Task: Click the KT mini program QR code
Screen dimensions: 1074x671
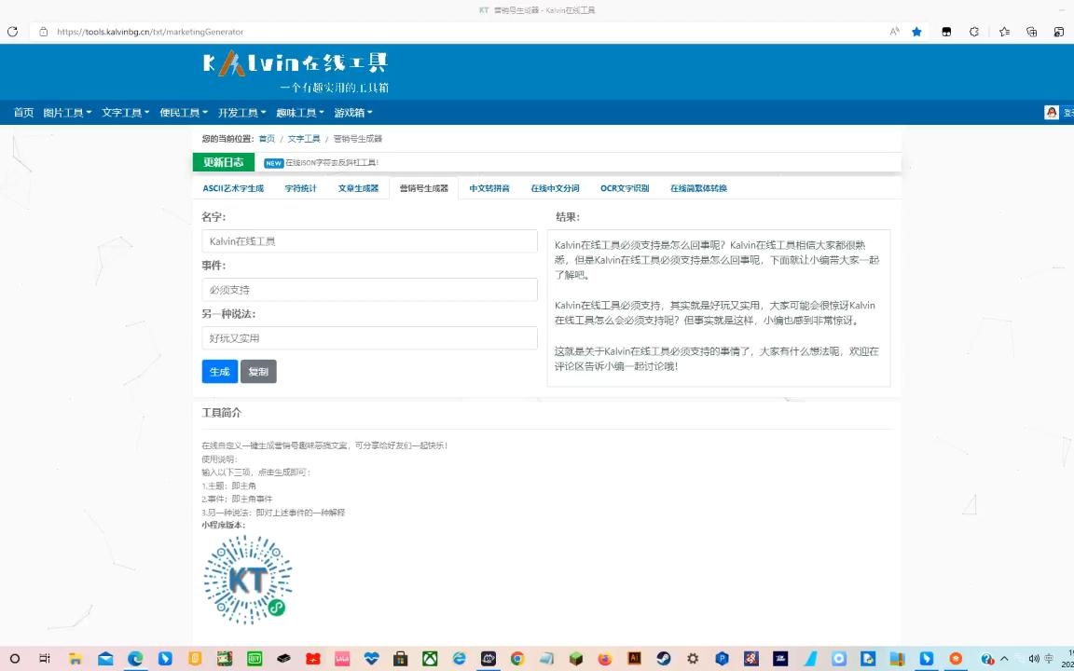Action: coord(247,580)
